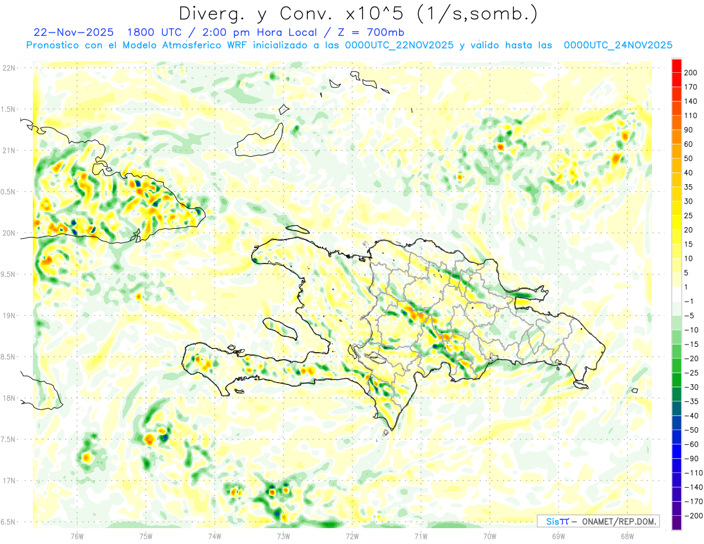
Task: Click the colorbar label '-170'
Action: pos(694,502)
